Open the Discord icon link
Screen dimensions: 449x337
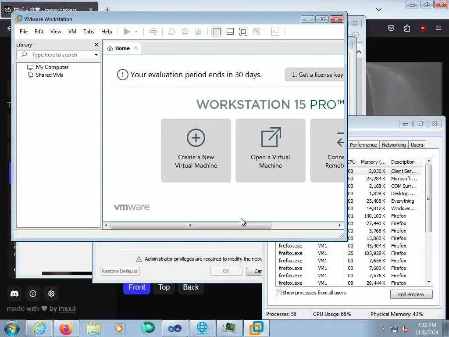[x=14, y=294]
